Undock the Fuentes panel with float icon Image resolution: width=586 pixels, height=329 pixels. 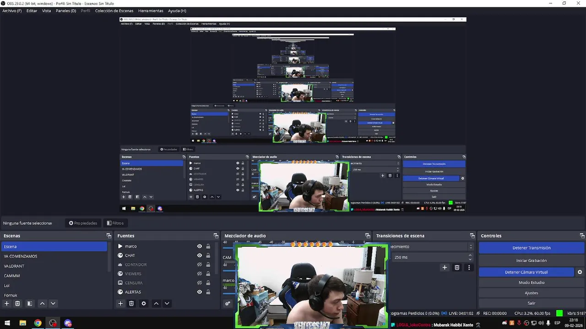pos(216,236)
